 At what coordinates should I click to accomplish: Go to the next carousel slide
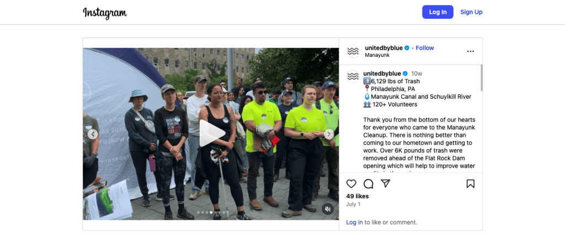329,134
